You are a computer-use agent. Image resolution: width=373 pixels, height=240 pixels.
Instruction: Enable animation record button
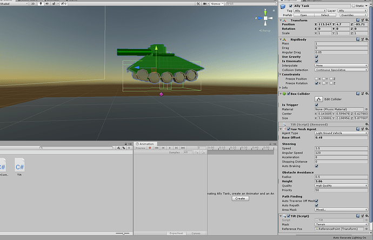click(150, 148)
